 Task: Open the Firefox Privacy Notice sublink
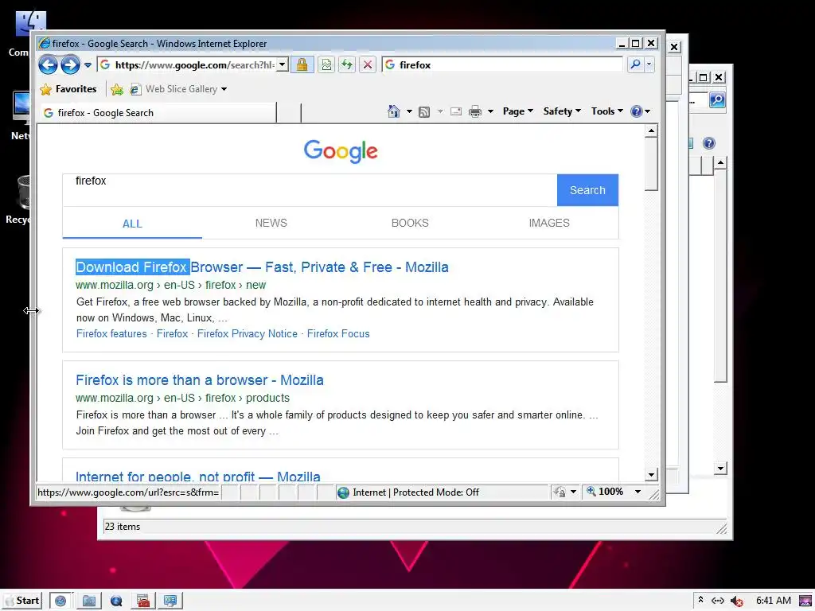(248, 333)
